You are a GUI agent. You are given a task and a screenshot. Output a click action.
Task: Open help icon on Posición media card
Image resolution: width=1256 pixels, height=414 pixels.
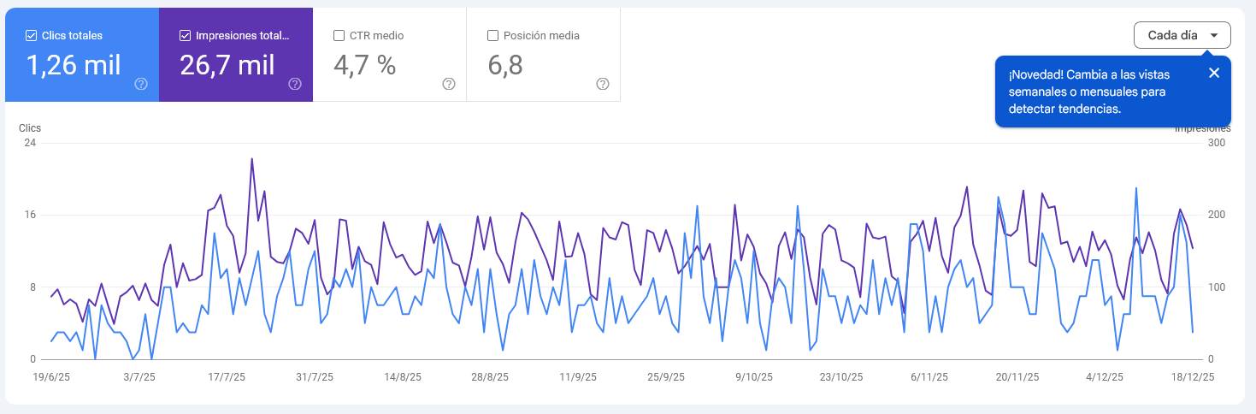point(603,84)
